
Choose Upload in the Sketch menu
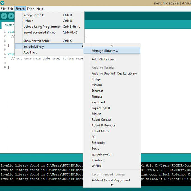(50, 21)
